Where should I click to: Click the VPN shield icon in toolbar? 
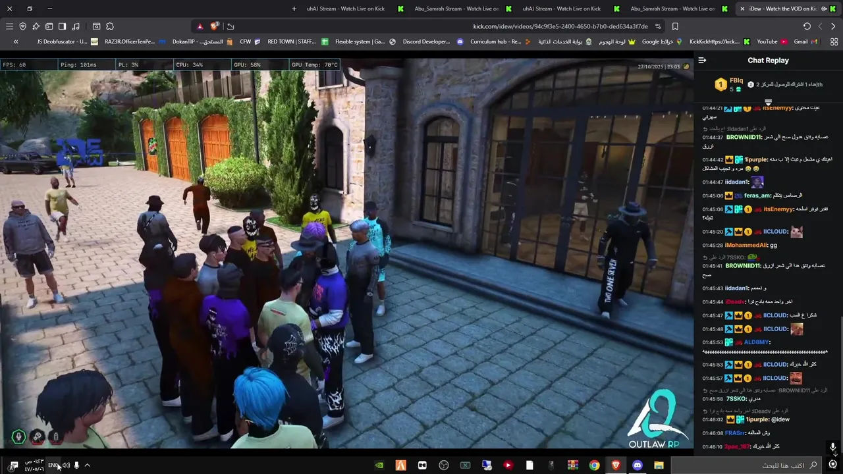(x=22, y=26)
